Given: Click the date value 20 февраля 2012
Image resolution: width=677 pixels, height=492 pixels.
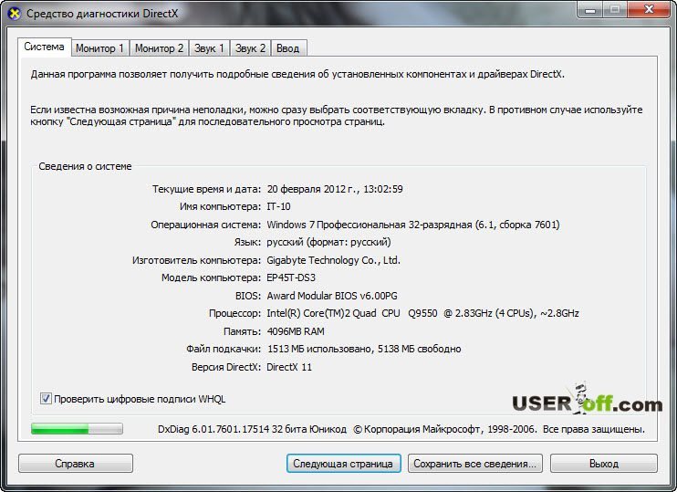Looking at the screenshot, I should [x=335, y=189].
